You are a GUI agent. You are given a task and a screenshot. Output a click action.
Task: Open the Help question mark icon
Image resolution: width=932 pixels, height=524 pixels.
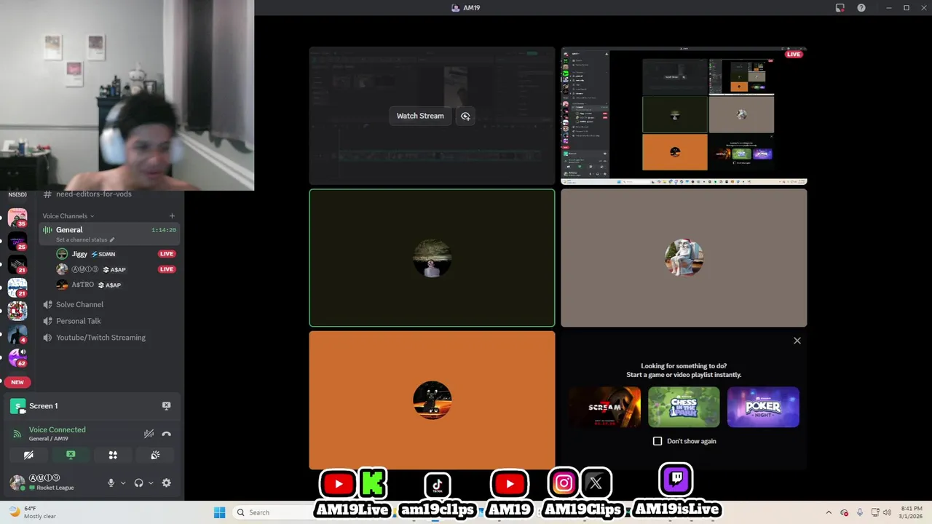(x=861, y=8)
